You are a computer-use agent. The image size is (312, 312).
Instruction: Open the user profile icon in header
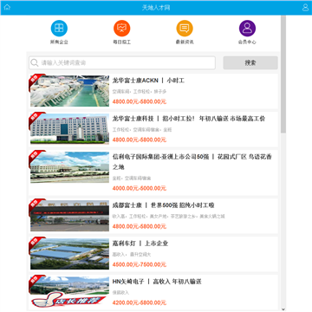click(305, 8)
